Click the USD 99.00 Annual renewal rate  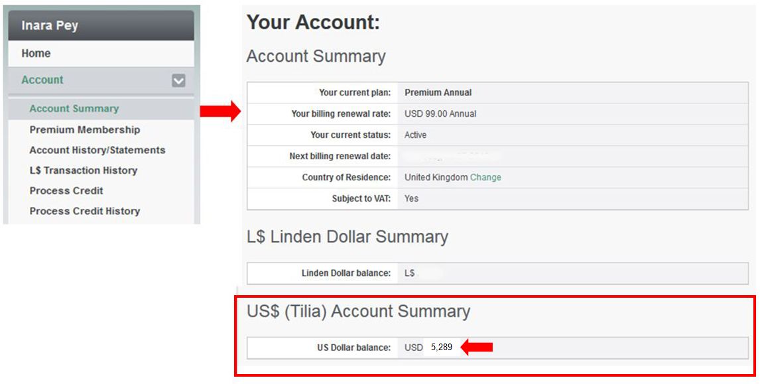click(x=440, y=114)
